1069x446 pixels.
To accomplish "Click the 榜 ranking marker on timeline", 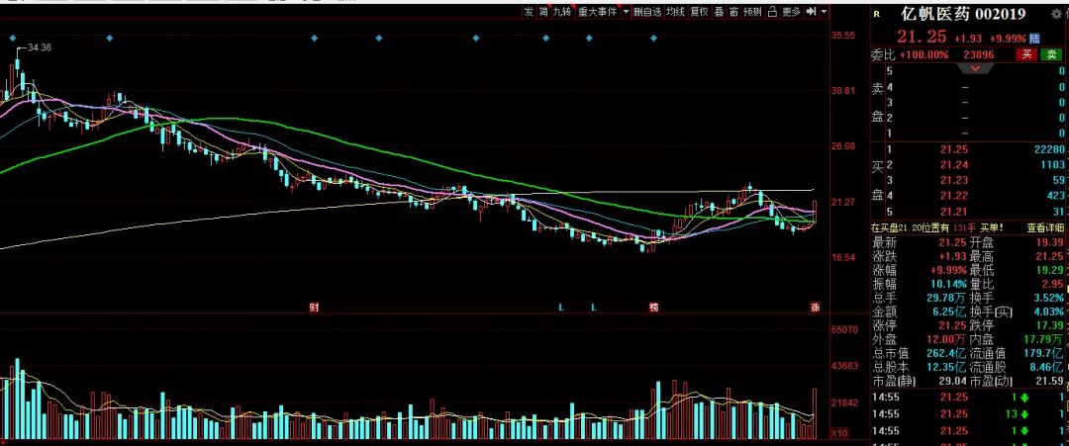I will click(x=654, y=308).
